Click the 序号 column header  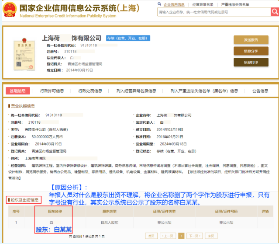click(x=16, y=211)
